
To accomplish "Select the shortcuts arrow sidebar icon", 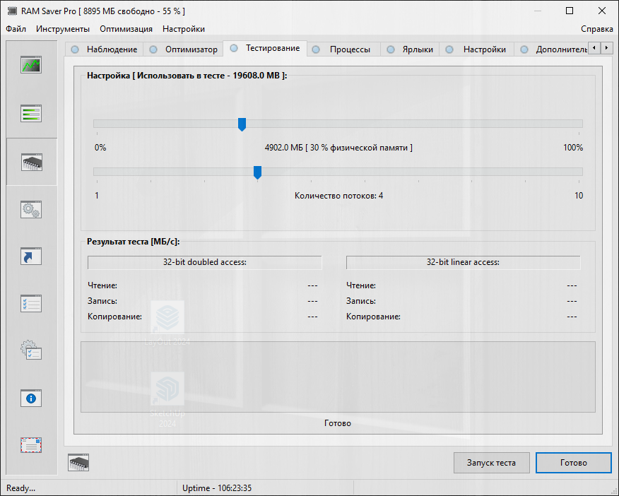I will (31, 256).
